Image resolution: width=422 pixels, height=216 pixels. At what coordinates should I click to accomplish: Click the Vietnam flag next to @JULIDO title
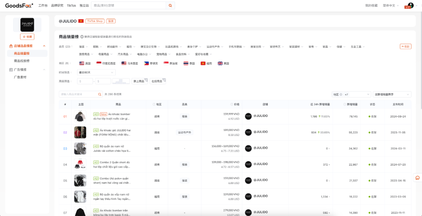(x=81, y=21)
